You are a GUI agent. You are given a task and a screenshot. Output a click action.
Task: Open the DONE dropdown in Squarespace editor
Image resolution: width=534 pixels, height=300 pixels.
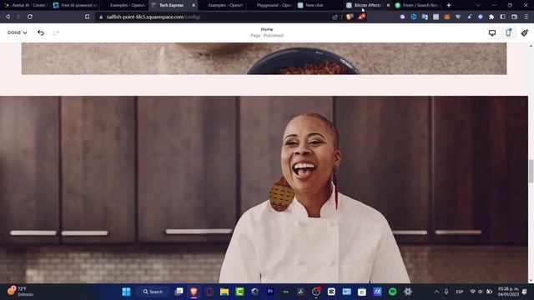pos(17,32)
